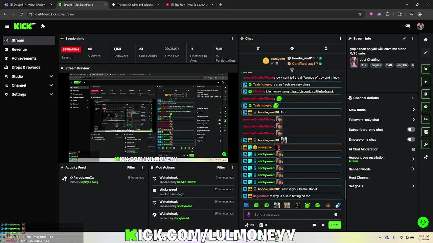Viewport: 433px width, 243px height.
Task: Click the green headset support button
Action: (423, 222)
